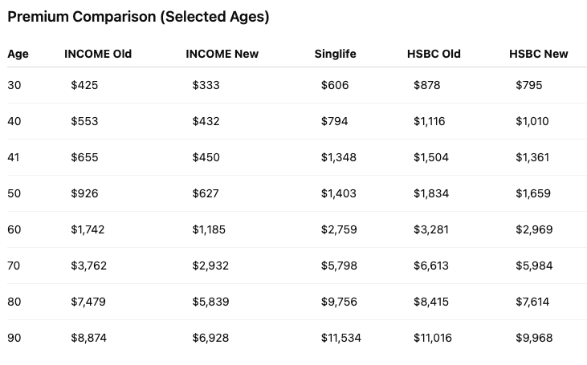587x365 pixels.
Task: Click the Premium Comparison (Selected Ages) heading
Action: [x=138, y=17]
